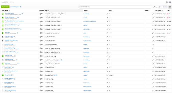Screen dimensions: 172x93
Task: Click the expand all rows arrows icon
Action: [157, 7]
